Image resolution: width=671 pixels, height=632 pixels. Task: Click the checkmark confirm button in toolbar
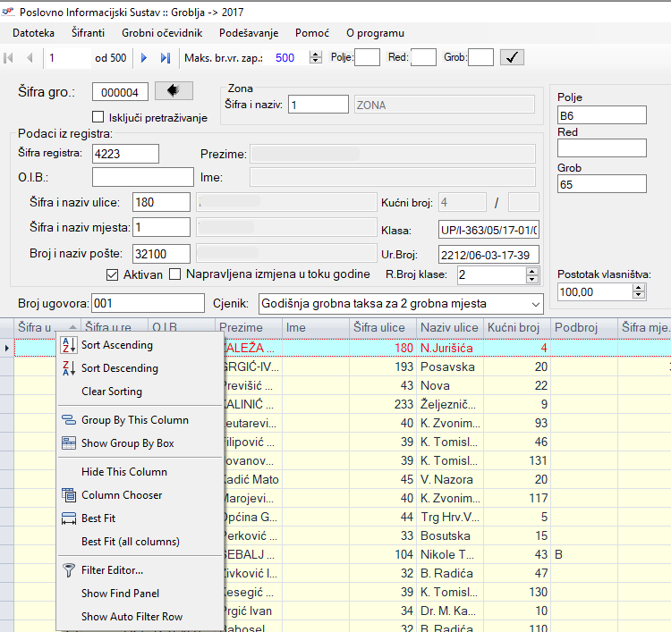[512, 58]
